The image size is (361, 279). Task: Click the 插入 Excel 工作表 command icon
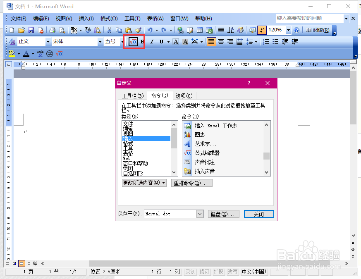point(187,126)
